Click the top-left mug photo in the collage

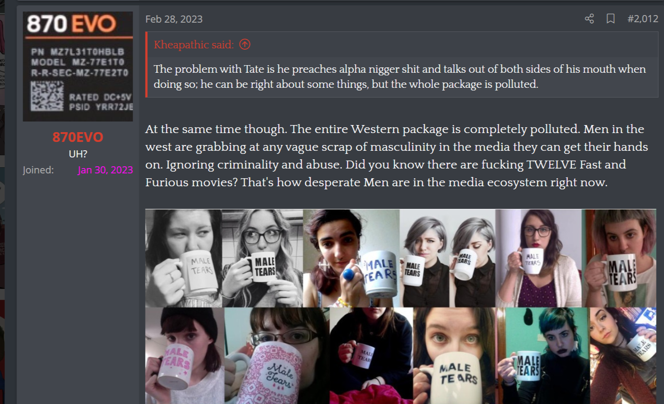pos(184,258)
